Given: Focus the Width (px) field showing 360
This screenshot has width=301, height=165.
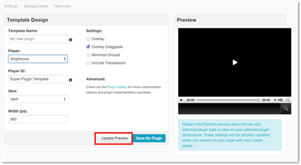Looking at the screenshot, I should (38, 119).
